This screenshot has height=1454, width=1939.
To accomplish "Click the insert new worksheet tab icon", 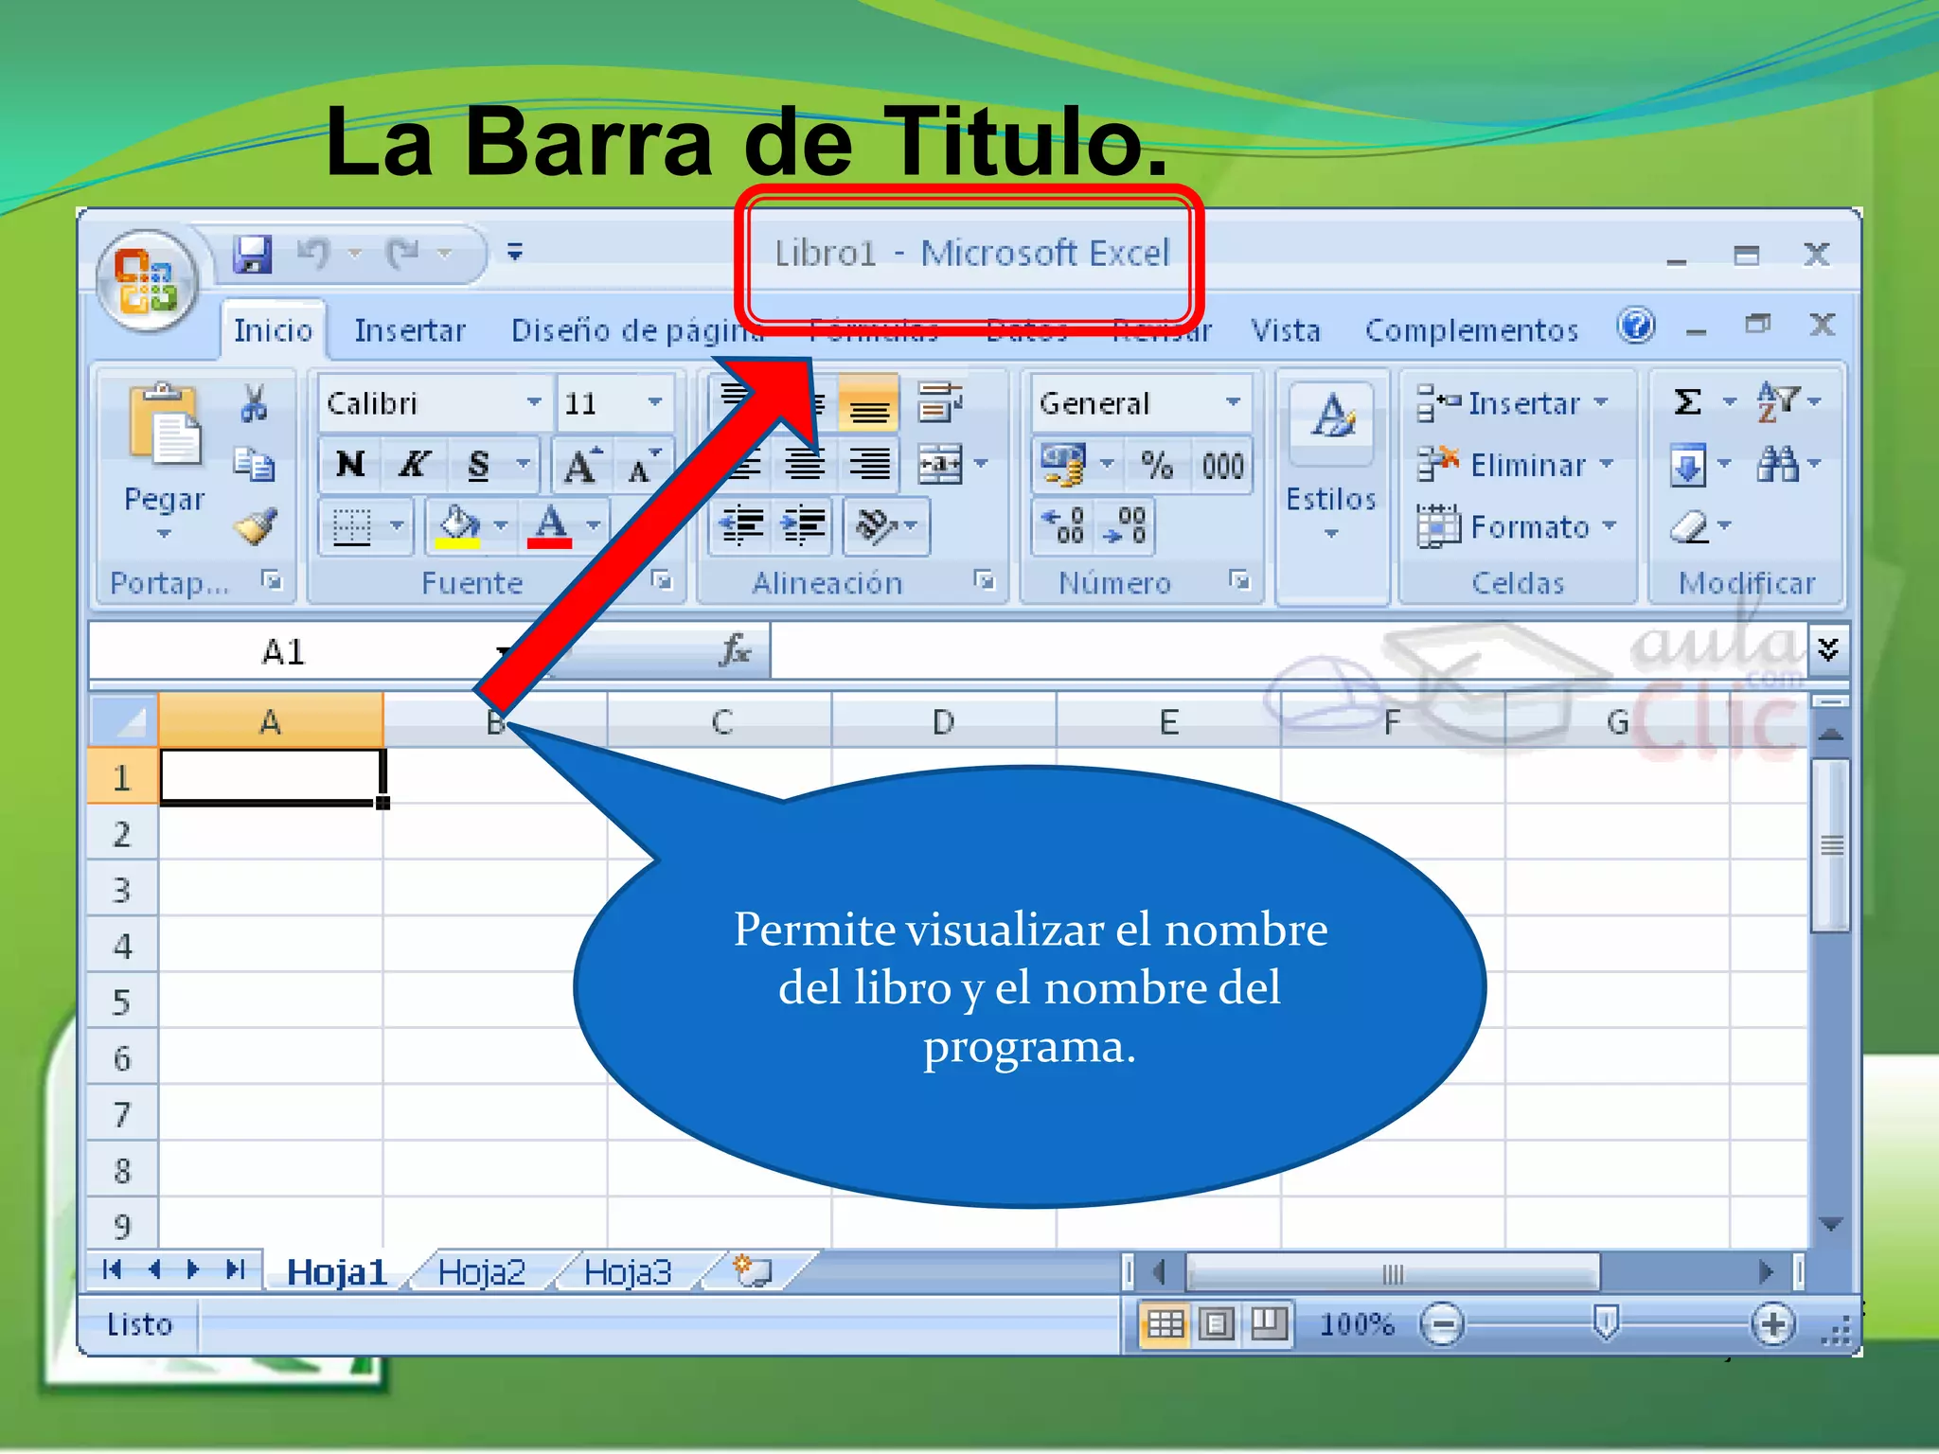I will click(754, 1270).
